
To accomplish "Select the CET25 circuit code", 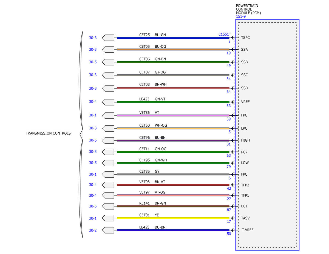I will point(144,35).
